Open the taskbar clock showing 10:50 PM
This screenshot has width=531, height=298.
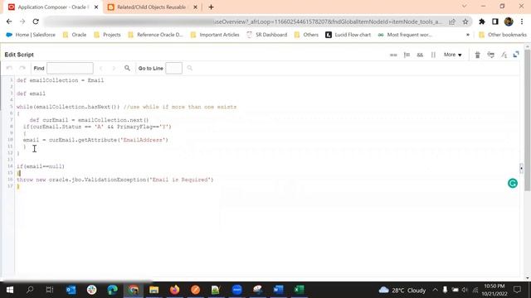(494, 290)
